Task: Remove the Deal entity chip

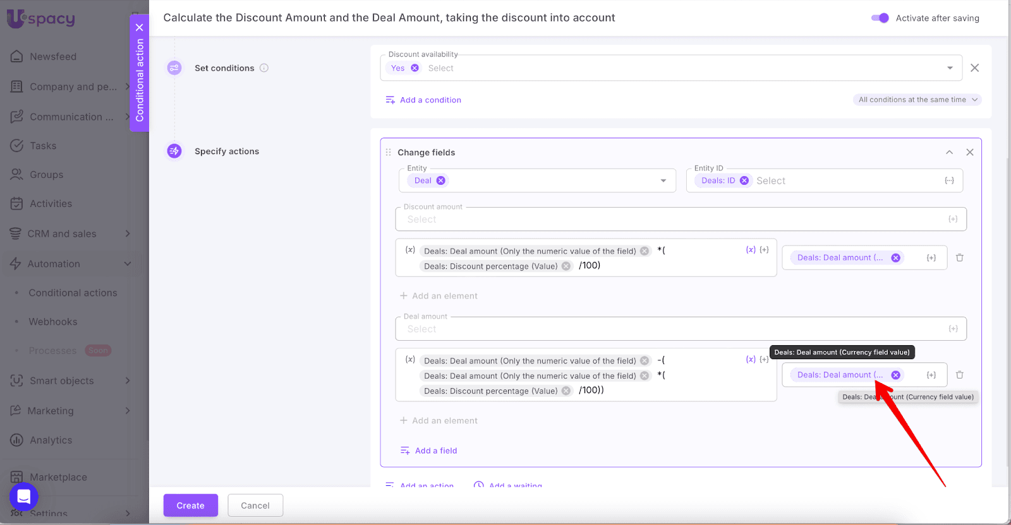Action: click(441, 180)
